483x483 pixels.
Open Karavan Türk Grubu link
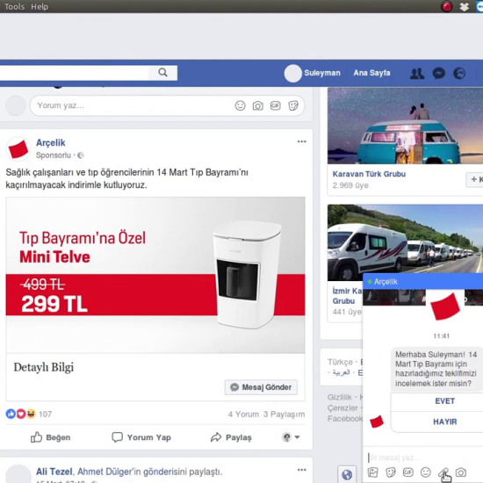coord(369,174)
